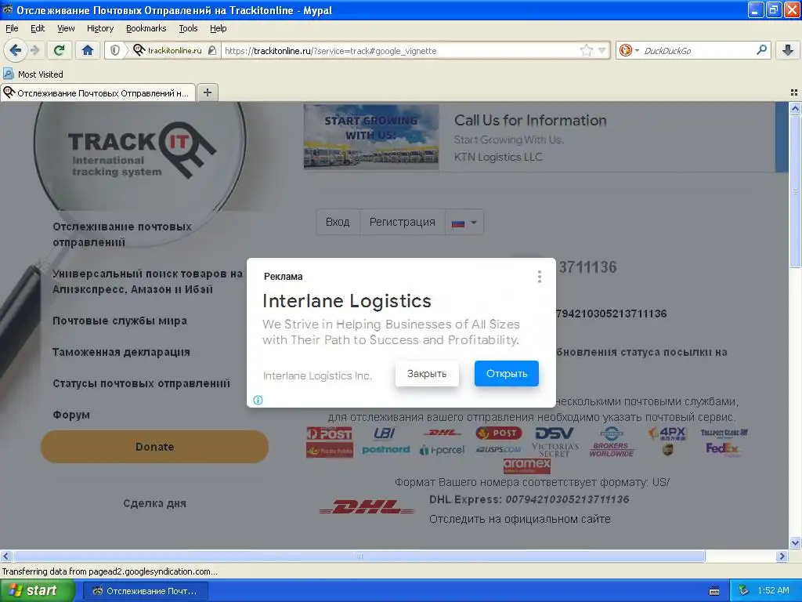Click the Interlane Logistics ad headline
Image resolution: width=802 pixels, height=602 pixels.
pyautogui.click(x=347, y=301)
